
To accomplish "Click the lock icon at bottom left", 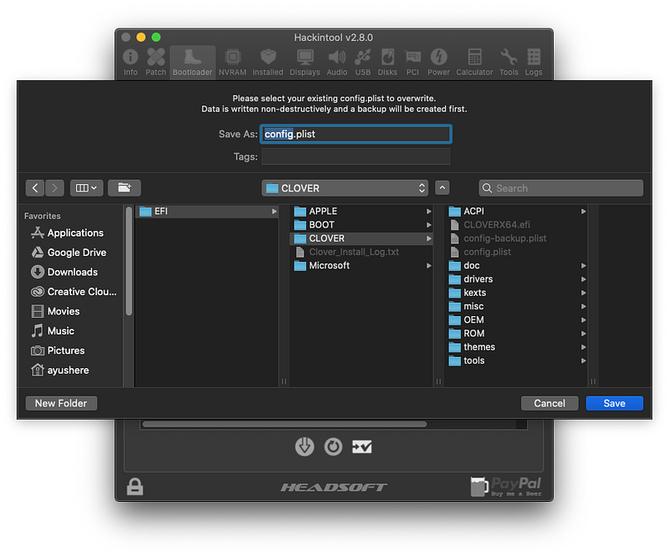I will (x=135, y=487).
